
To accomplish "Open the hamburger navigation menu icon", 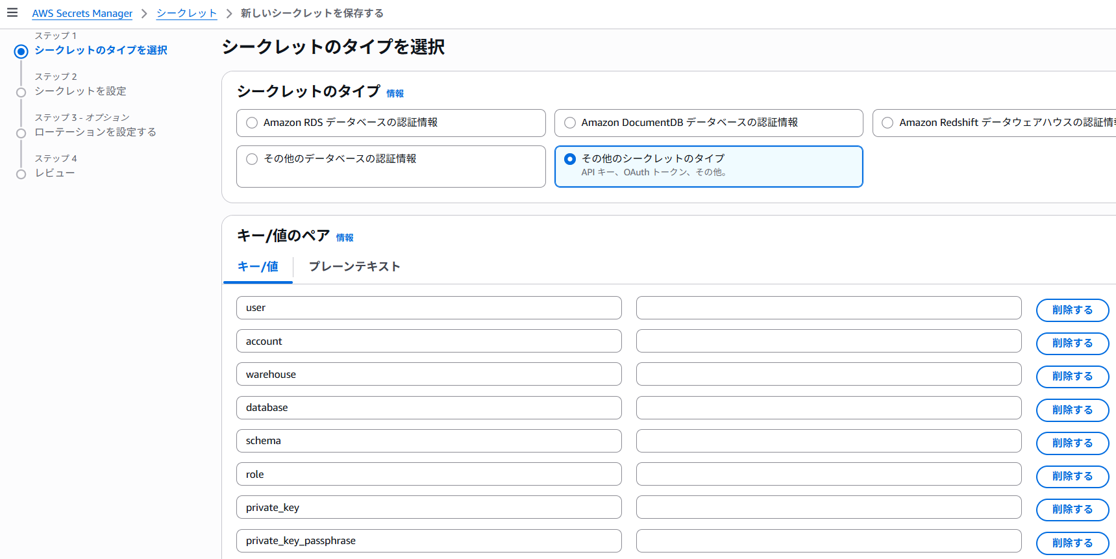I will 12,13.
